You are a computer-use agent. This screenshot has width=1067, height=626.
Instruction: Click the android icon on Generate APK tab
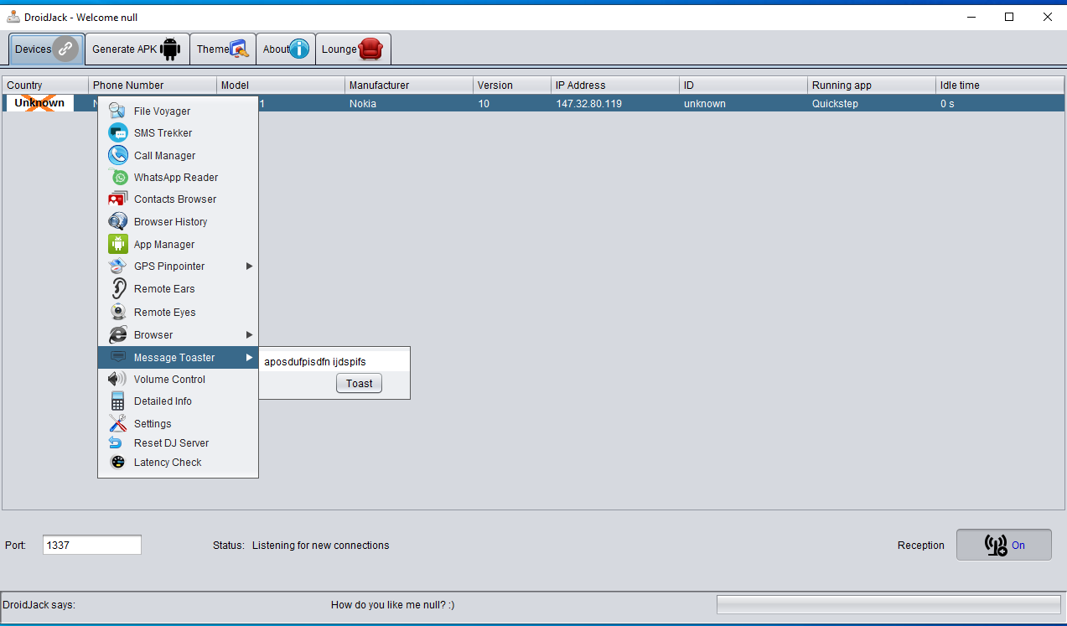pyautogui.click(x=170, y=49)
